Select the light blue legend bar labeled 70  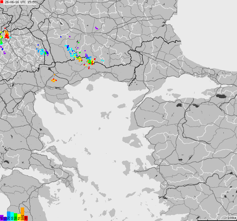[x=9, y=216]
